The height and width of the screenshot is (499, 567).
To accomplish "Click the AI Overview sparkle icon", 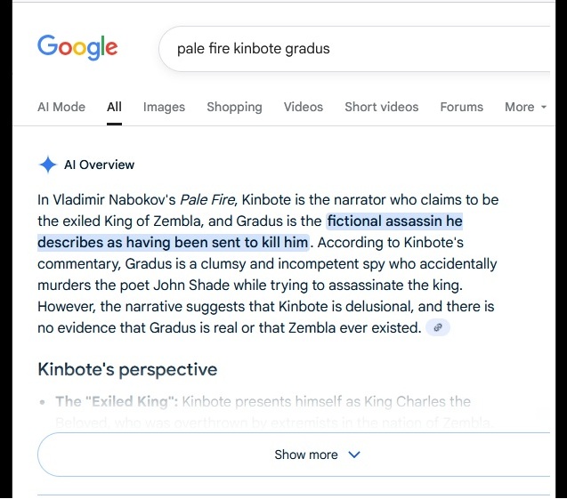I will 48,165.
